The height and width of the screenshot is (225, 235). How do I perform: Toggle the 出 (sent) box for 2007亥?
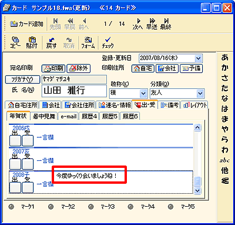pyautogui.click(x=15, y=164)
